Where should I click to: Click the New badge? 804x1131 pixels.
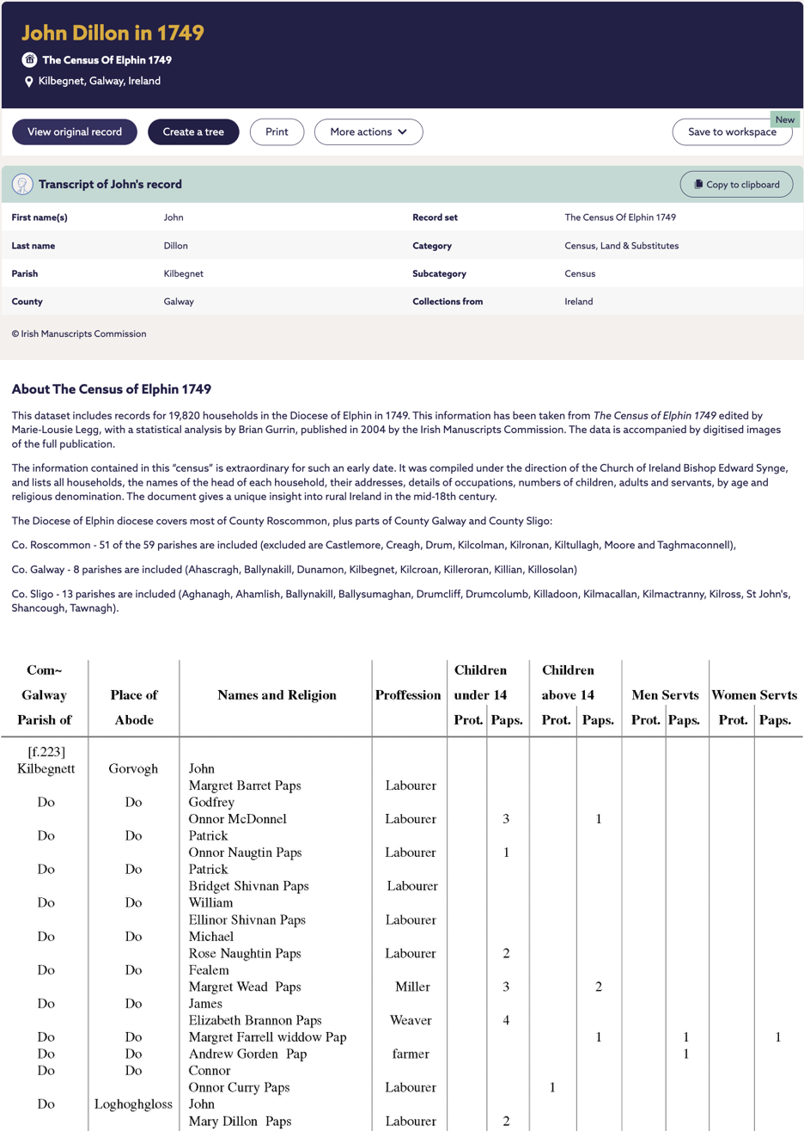[784, 119]
